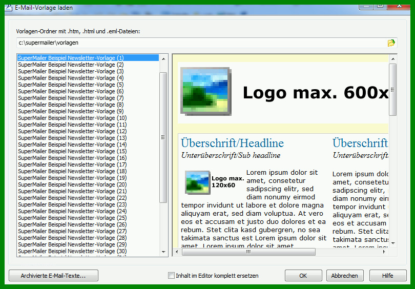Select SuperMailer Beispiel Newsletter-Vorlage (15)
The image size is (415, 289).
click(x=88, y=151)
